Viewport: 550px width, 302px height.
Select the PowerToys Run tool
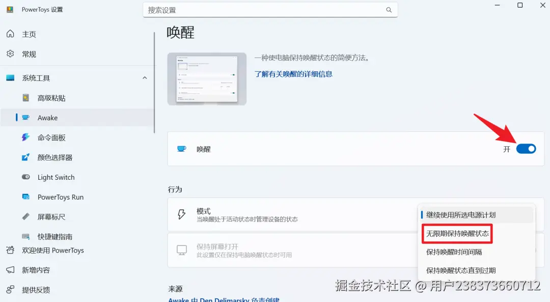(60, 197)
